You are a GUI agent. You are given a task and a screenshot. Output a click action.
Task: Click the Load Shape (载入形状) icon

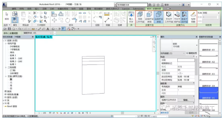[131, 17]
